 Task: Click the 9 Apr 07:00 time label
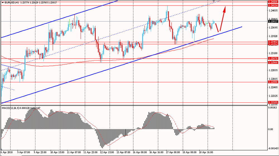tap(23, 152)
